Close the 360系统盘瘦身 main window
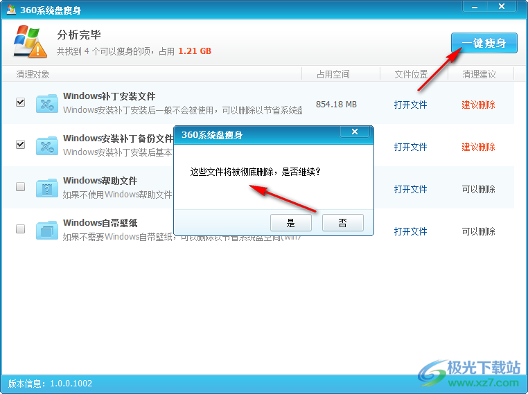 click(502, 6)
